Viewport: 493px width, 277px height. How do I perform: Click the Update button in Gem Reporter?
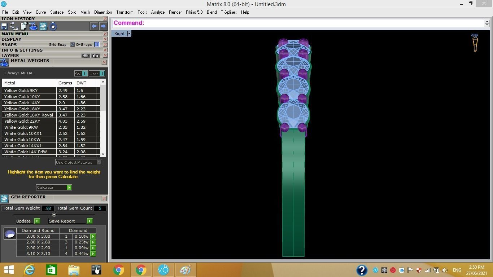27,221
